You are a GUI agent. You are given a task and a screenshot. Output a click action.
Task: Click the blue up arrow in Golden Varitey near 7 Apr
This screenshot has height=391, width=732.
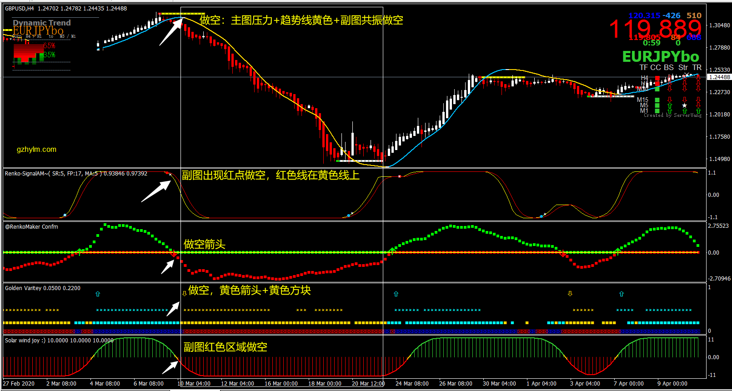click(622, 294)
